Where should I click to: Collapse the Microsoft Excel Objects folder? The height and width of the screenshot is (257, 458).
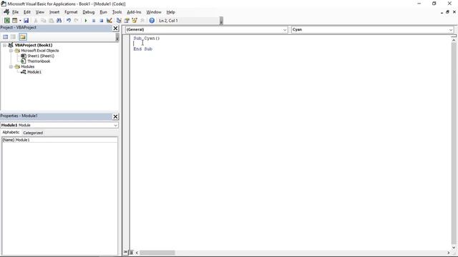tap(11, 51)
